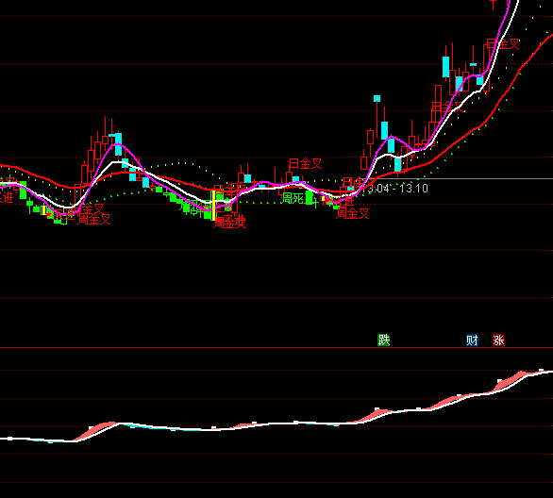
Task: Click the flat cyan dash candle near top right
Action: click(474, 64)
